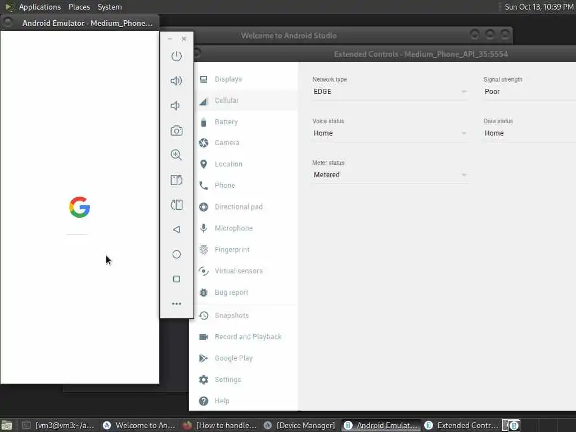
Task: Open the Network type EDGE dropdown
Action: [390, 92]
